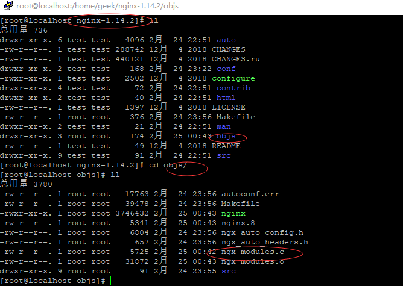Click ngx_auto_config.h file name

pos(262,233)
